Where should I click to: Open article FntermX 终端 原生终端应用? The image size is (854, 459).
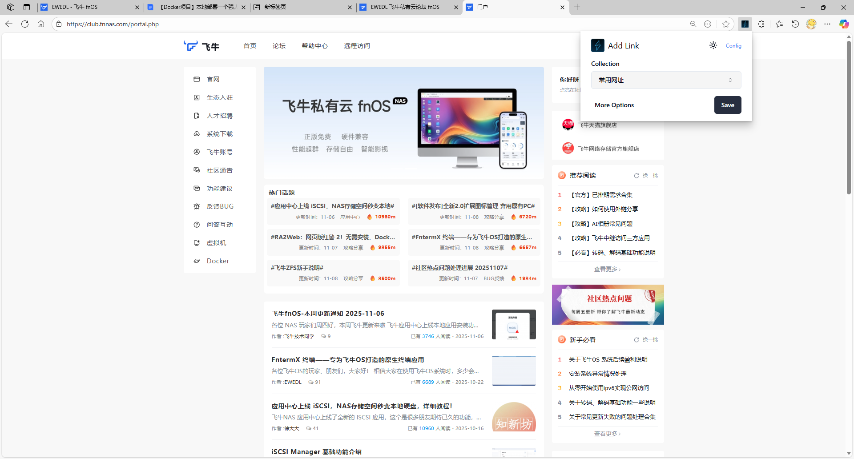coord(348,360)
